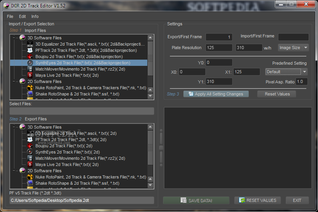
Task: Open the Info menu
Action: [x=35, y=16]
